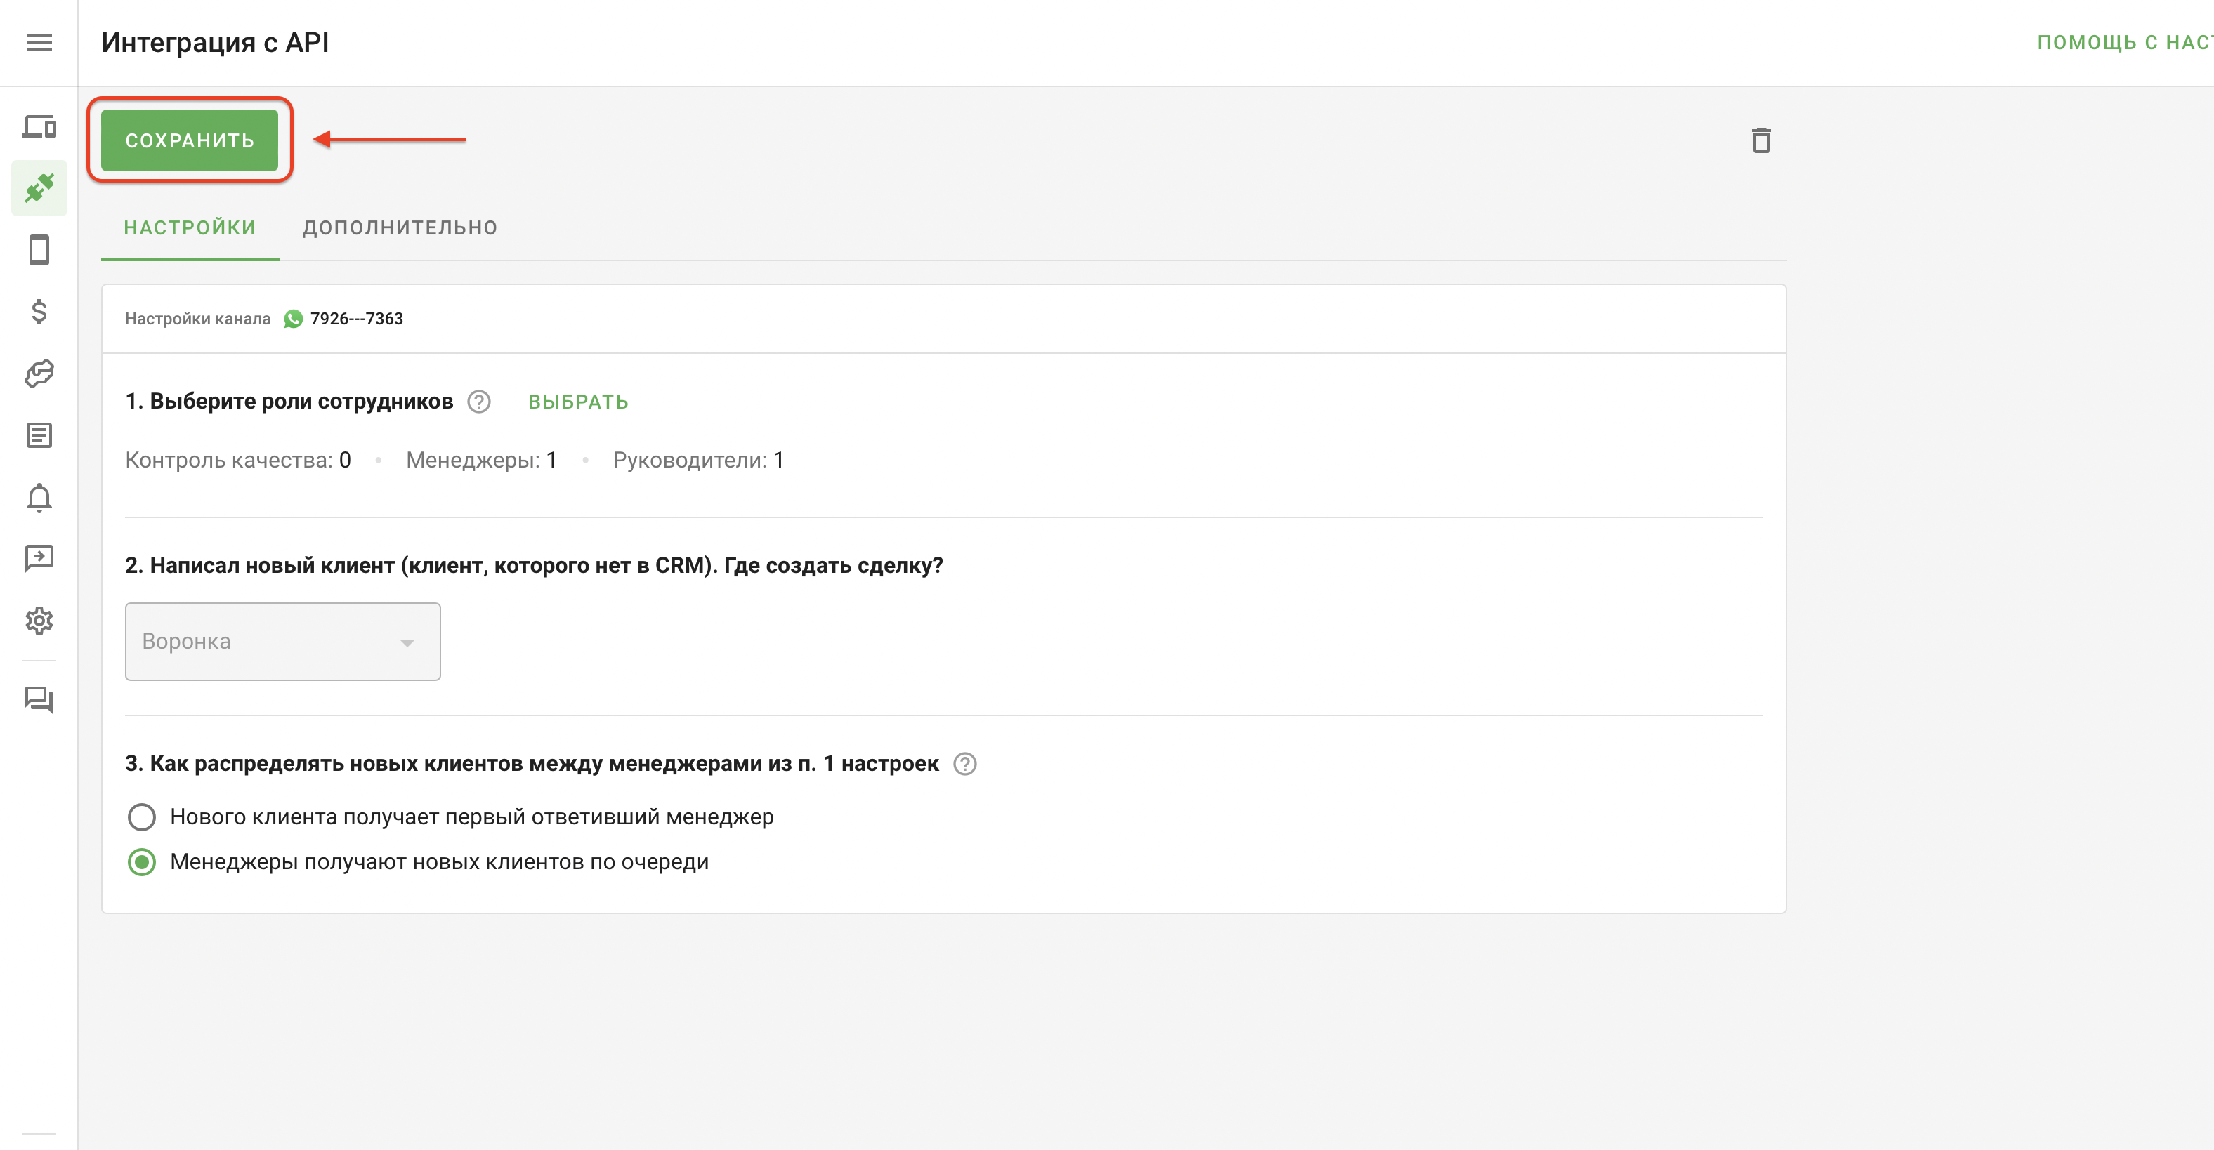Expand the Воронка dropdown
Viewport: 2214px width, 1150px height.
coord(283,642)
